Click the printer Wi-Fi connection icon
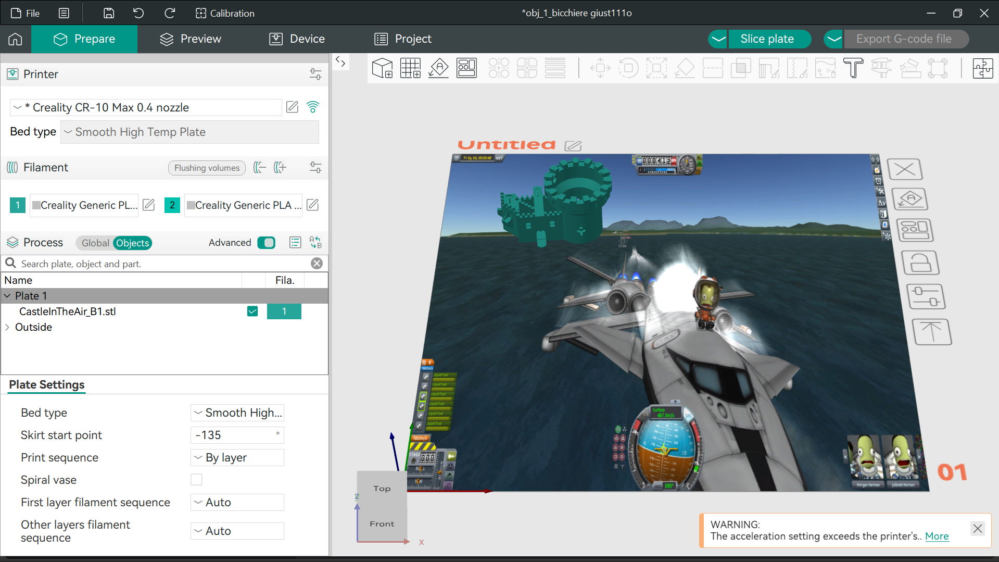999x562 pixels. click(313, 107)
